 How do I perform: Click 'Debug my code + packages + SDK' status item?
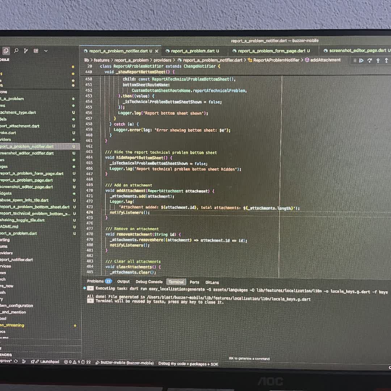188,364
